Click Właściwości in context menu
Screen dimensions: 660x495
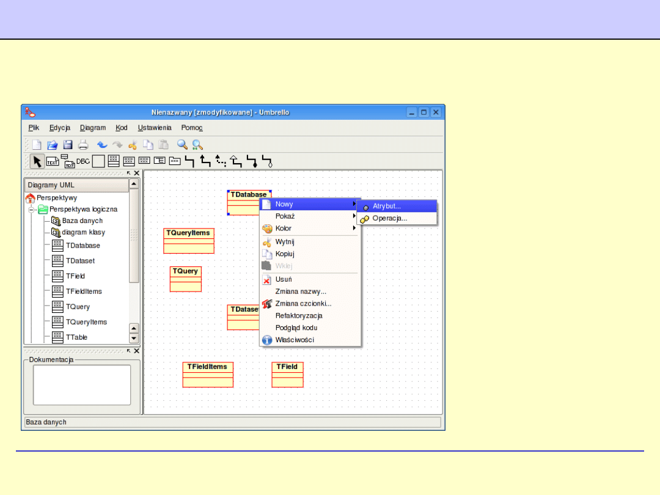(295, 340)
